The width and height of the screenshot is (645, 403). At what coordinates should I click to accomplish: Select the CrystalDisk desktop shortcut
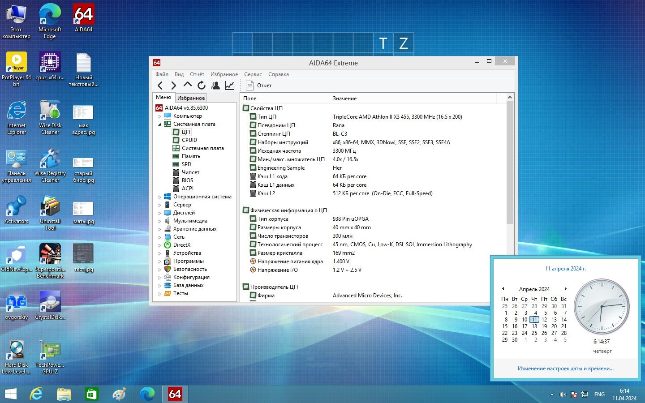click(50, 306)
